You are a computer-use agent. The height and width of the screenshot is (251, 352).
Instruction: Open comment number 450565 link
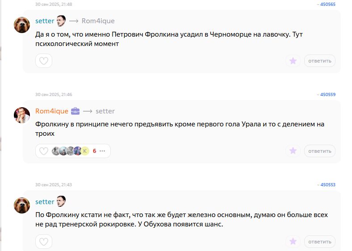click(327, 4)
